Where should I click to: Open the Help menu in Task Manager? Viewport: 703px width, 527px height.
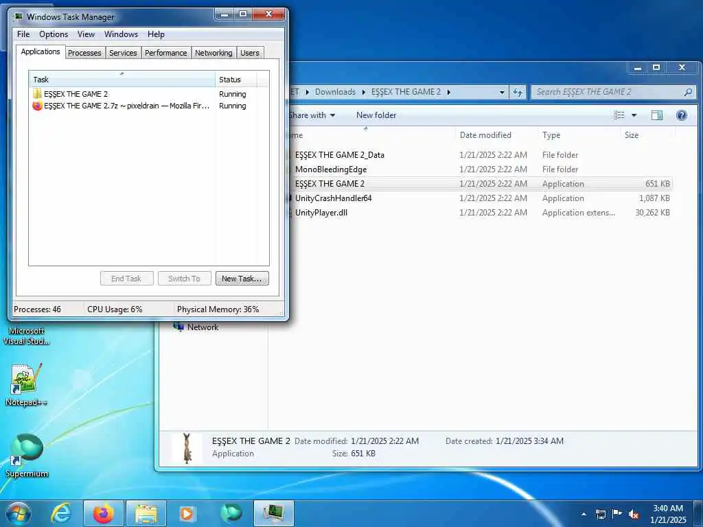point(156,34)
